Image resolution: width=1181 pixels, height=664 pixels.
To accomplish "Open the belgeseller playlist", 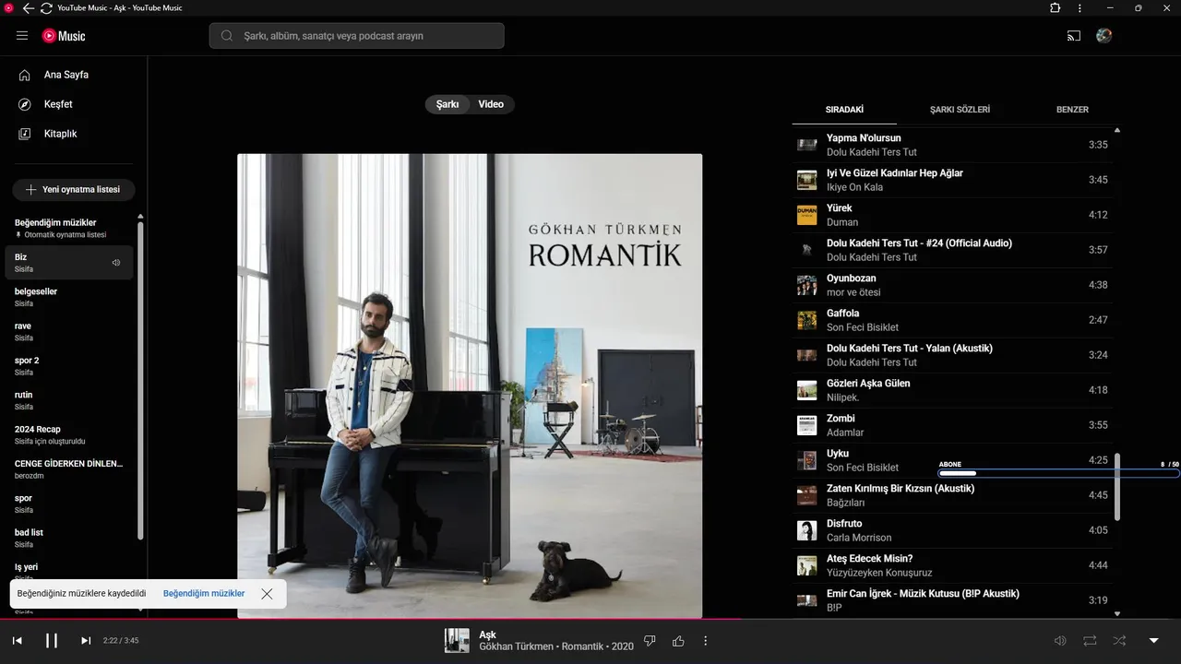I will [x=69, y=297].
